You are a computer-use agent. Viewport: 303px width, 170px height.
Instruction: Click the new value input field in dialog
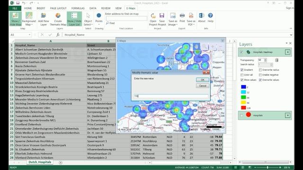coord(171,96)
